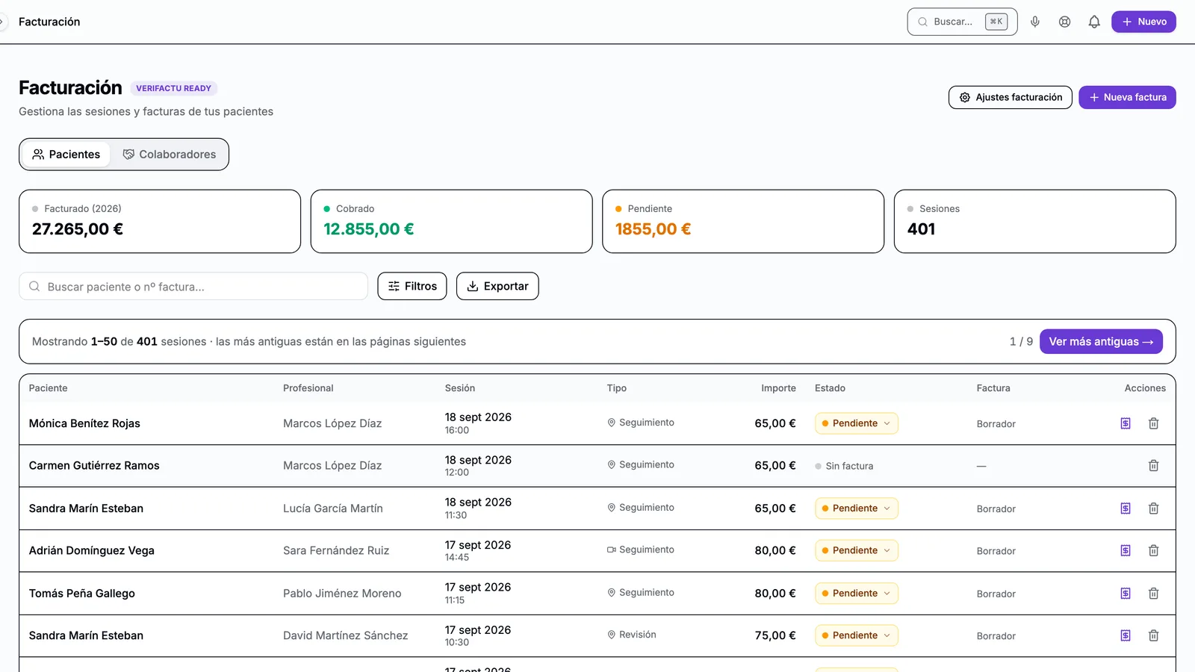This screenshot has width=1195, height=672.
Task: Open invoice icon for Sandra Marín Esteban 11:30
Action: pos(1126,508)
